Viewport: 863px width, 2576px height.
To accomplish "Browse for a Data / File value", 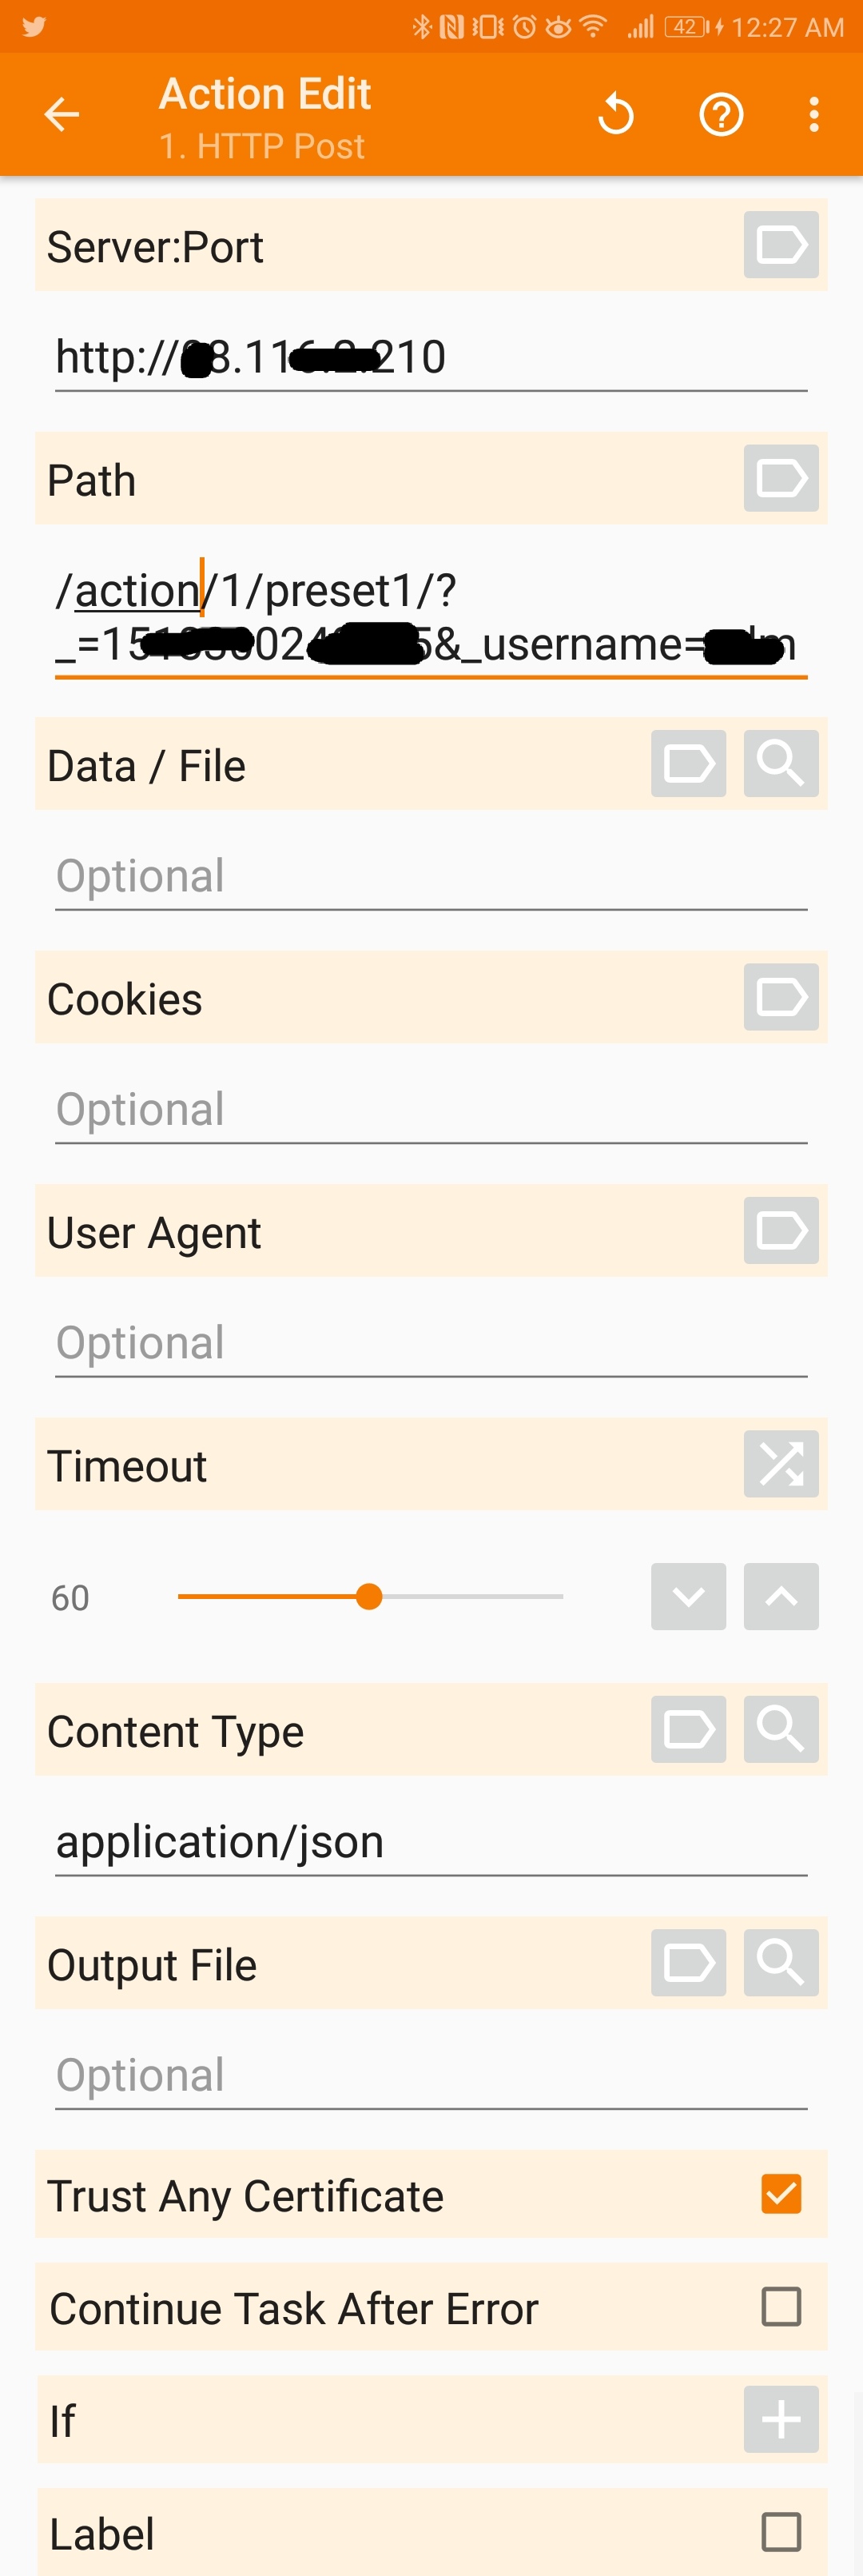I will click(780, 764).
